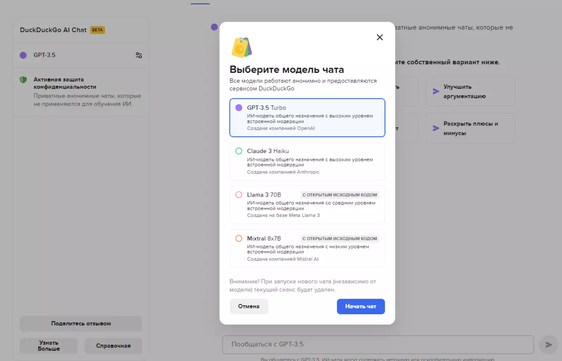Choose the Улучшить аргументацию suggestion
Viewport: 562px width, 361px height.
470,92
